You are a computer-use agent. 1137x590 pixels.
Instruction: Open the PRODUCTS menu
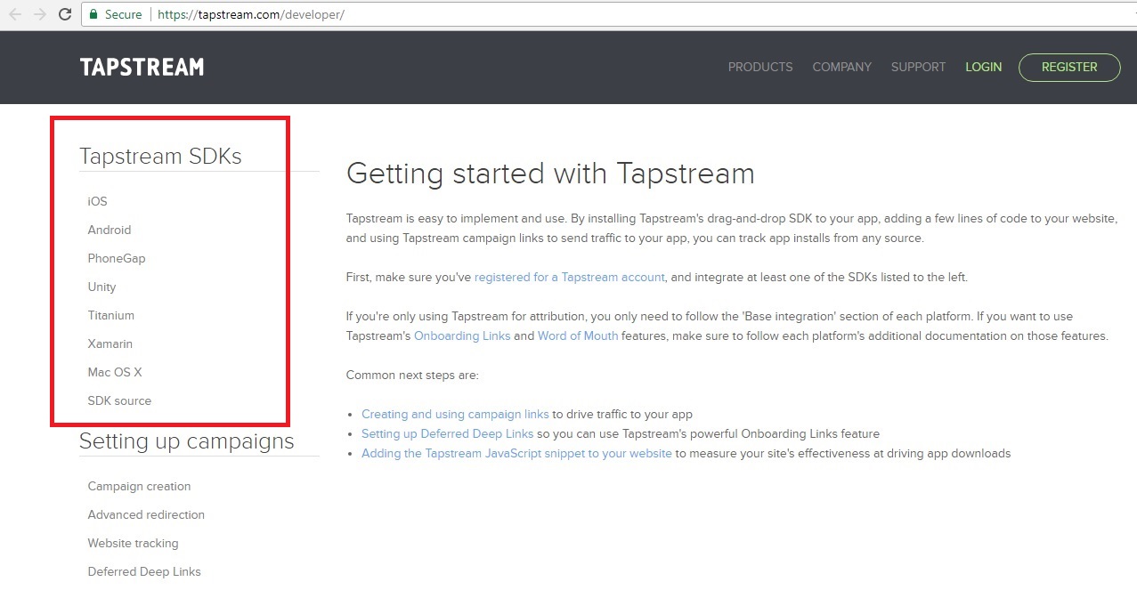click(x=760, y=67)
